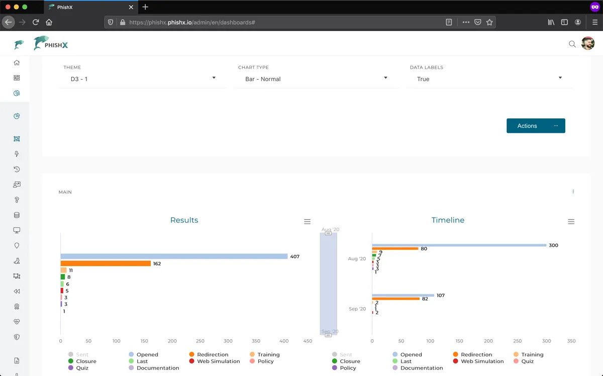Viewport: 603px width, 376px height.
Task: Open the Results chart context menu
Action: coord(308,222)
